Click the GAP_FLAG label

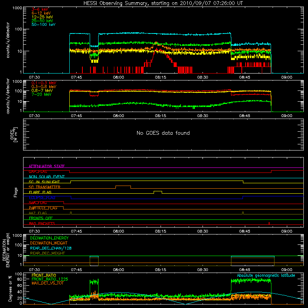click(x=38, y=171)
